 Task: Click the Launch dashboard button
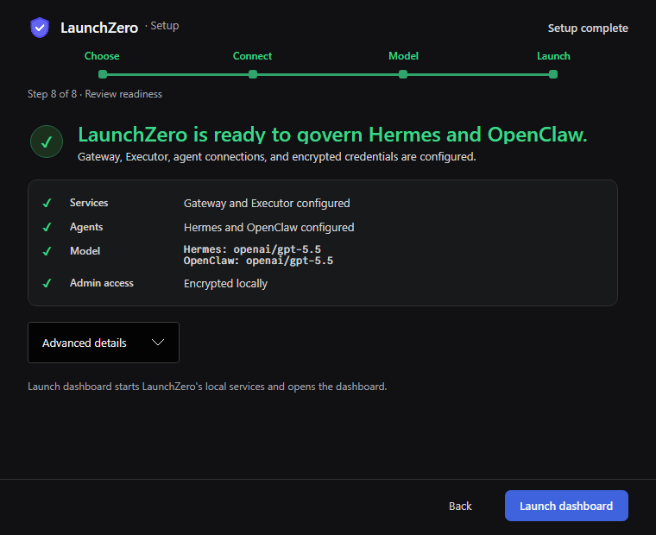566,506
